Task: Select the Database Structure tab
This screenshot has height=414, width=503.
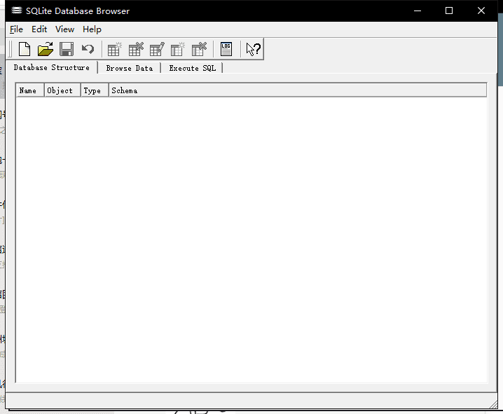Action: tap(51, 67)
